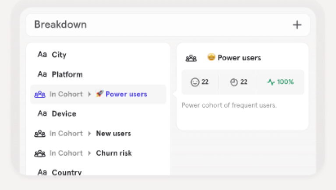Expand the arrow before Power users cohort
This screenshot has height=190, width=336.
pyautogui.click(x=90, y=94)
